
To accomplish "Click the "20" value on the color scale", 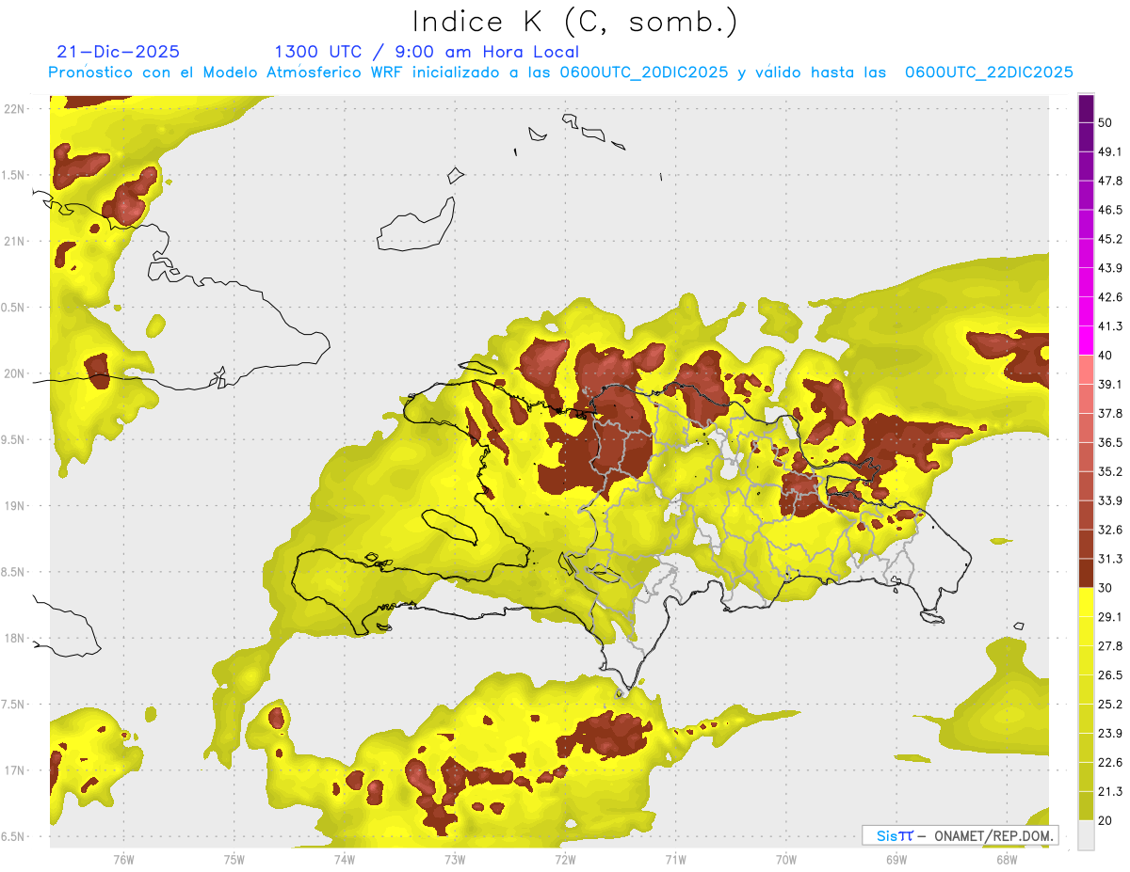I will (x=1106, y=821).
